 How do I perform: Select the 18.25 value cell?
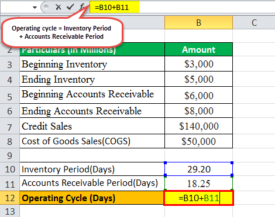198,184
